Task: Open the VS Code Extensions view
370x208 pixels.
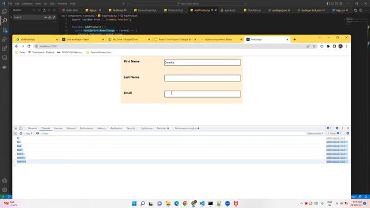Action: pos(5,49)
